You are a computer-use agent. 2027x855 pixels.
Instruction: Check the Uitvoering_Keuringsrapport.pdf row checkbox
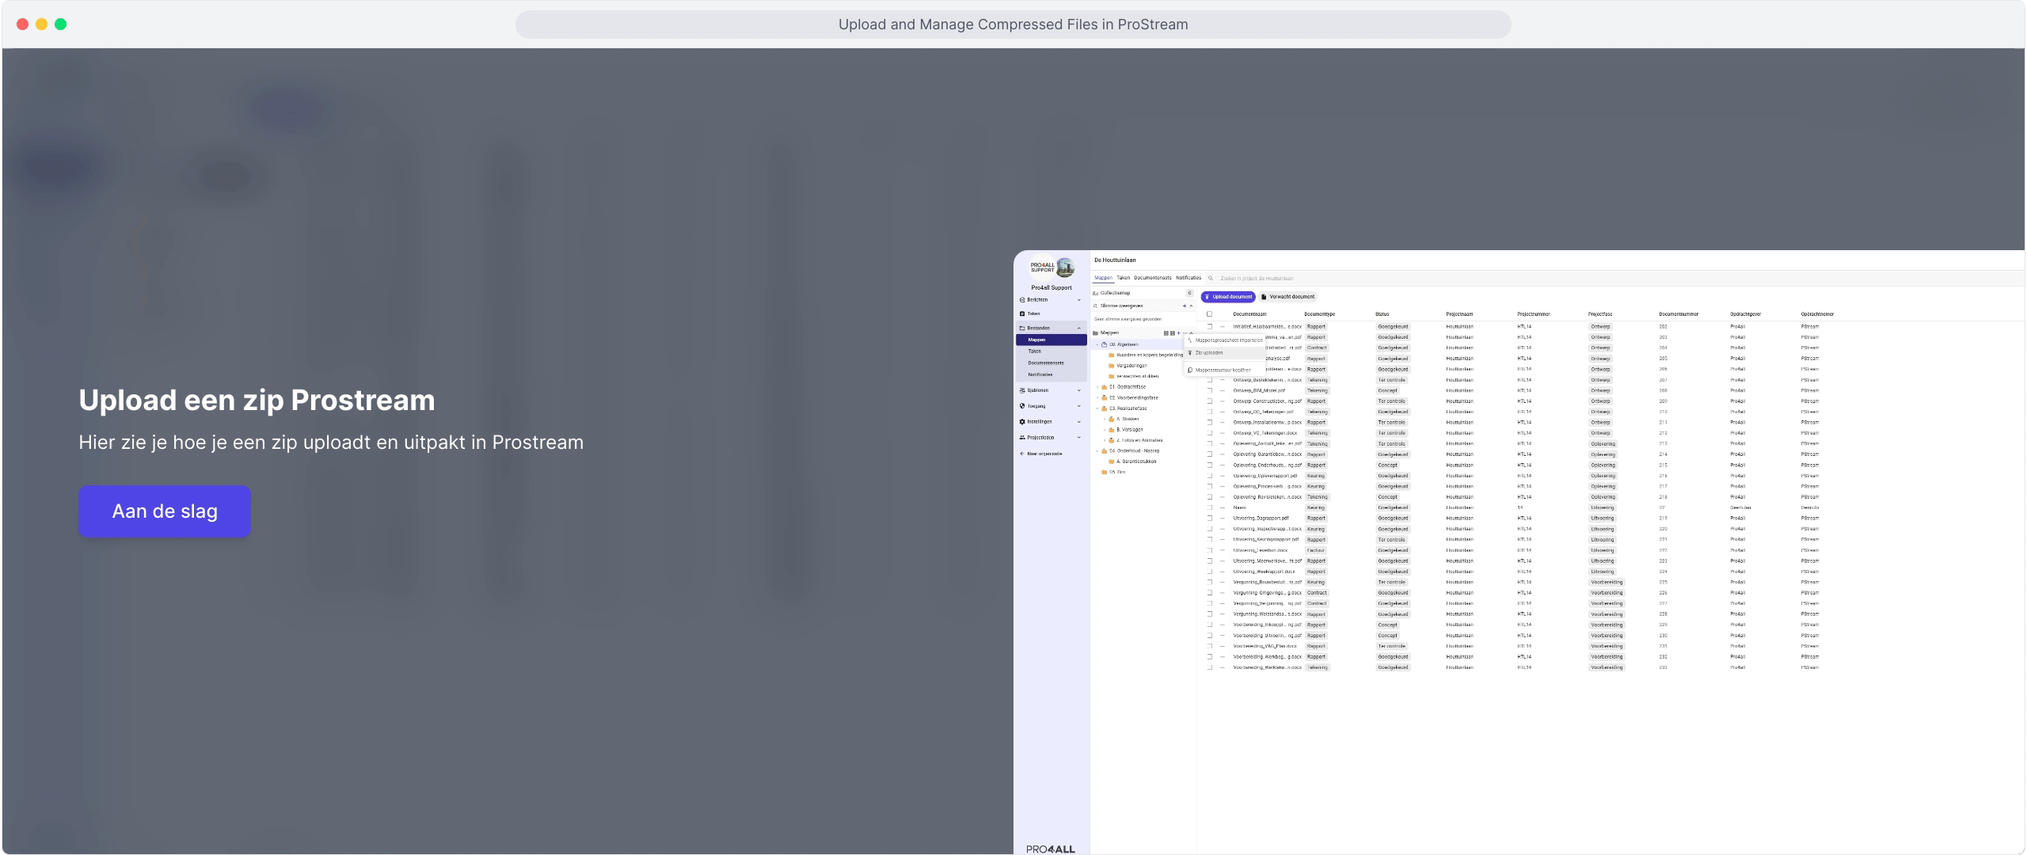pos(1209,540)
